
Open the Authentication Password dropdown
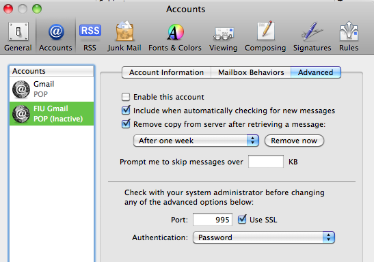click(x=264, y=237)
